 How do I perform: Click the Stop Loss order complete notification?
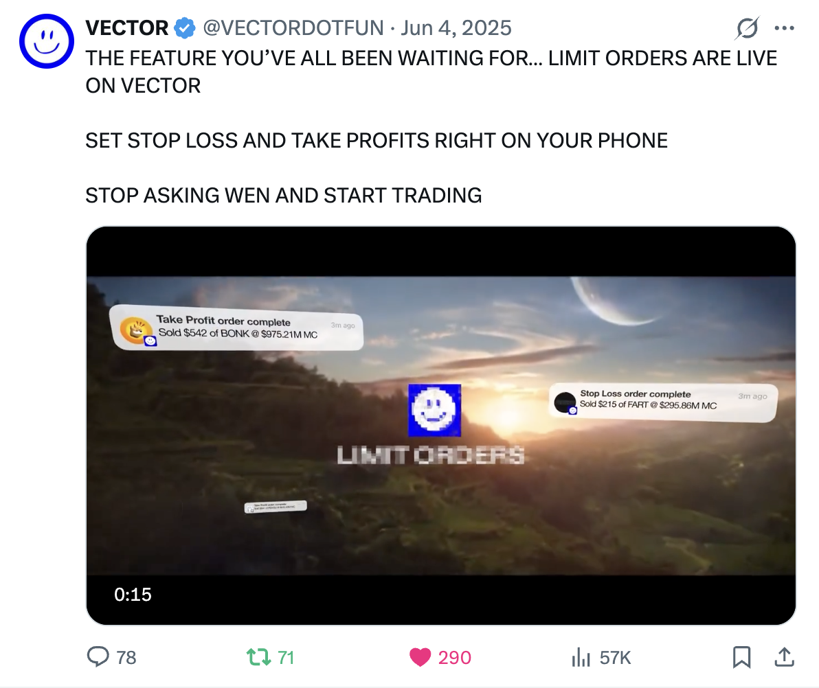tap(663, 400)
